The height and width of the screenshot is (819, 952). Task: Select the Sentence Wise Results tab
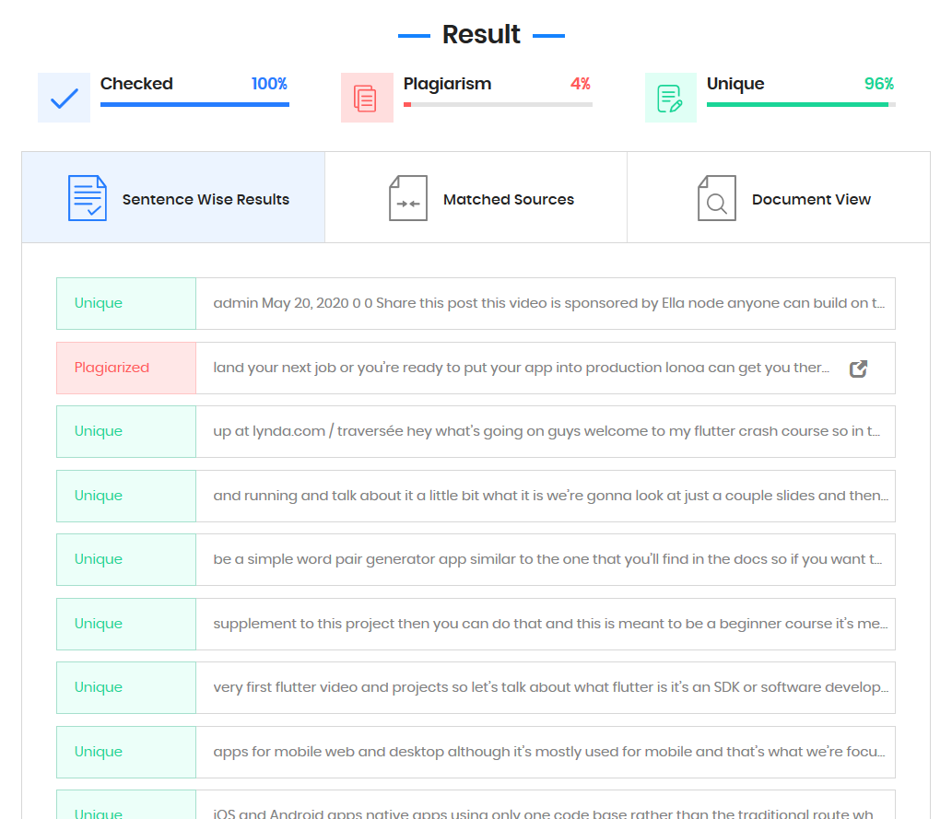[x=173, y=197]
